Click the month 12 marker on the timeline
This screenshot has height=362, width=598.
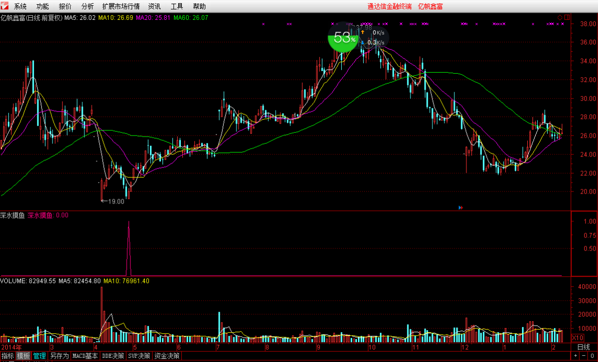(464, 347)
